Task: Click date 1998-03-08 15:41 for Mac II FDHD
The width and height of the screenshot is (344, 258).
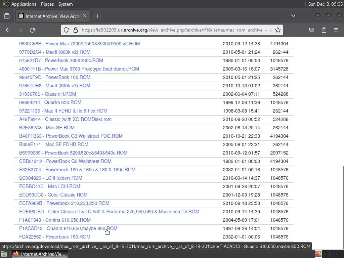Action: click(241, 111)
